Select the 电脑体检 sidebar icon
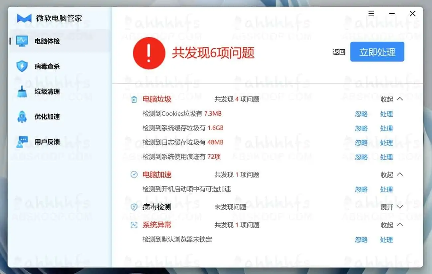This screenshot has width=432, height=274. (x=22, y=41)
